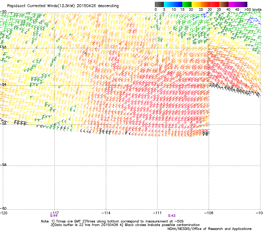Viewport: 263px width, 231px height.
Task: Click the '-117' longitude axis label
Action: [54, 213]
